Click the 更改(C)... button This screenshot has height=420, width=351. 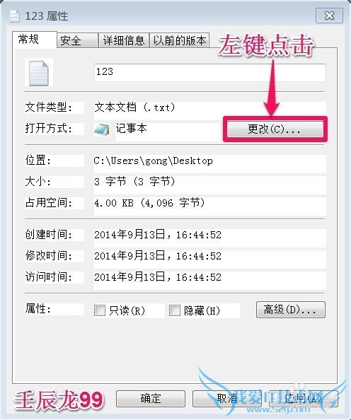click(275, 129)
